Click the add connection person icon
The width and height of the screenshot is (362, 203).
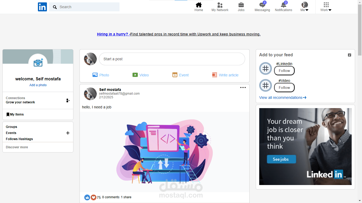click(68, 100)
